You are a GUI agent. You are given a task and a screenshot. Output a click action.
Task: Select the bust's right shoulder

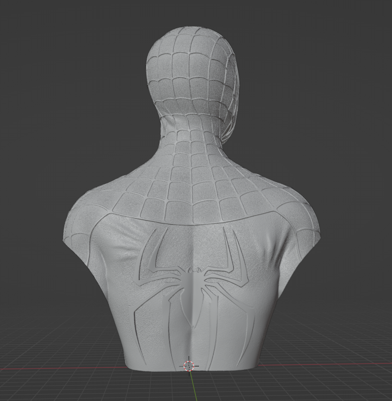(301, 213)
